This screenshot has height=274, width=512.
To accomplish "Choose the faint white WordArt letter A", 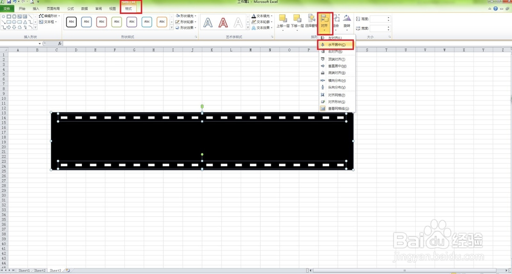I will (239, 22).
